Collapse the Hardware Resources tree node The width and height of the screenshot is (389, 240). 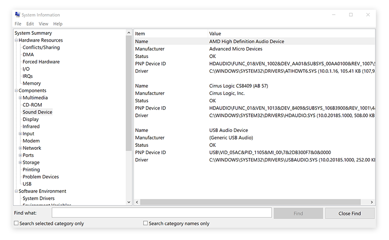(x=16, y=40)
